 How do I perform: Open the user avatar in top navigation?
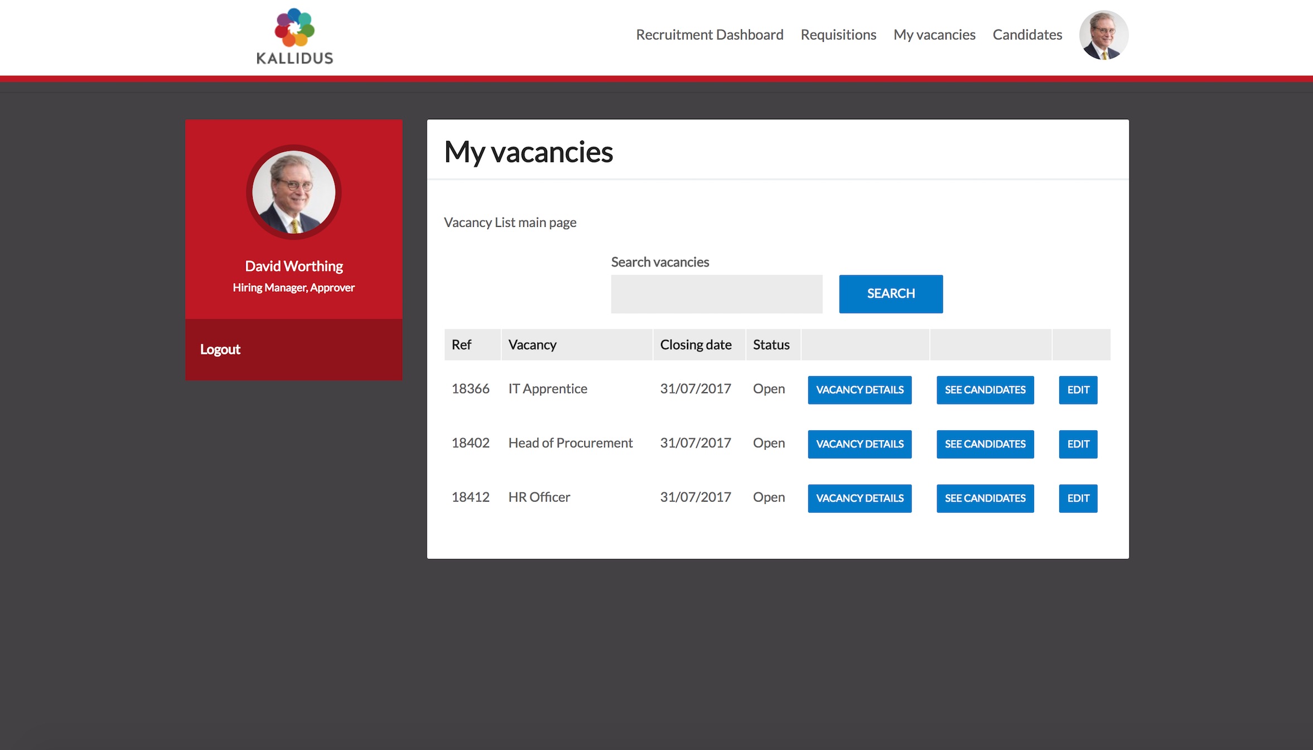click(x=1103, y=35)
